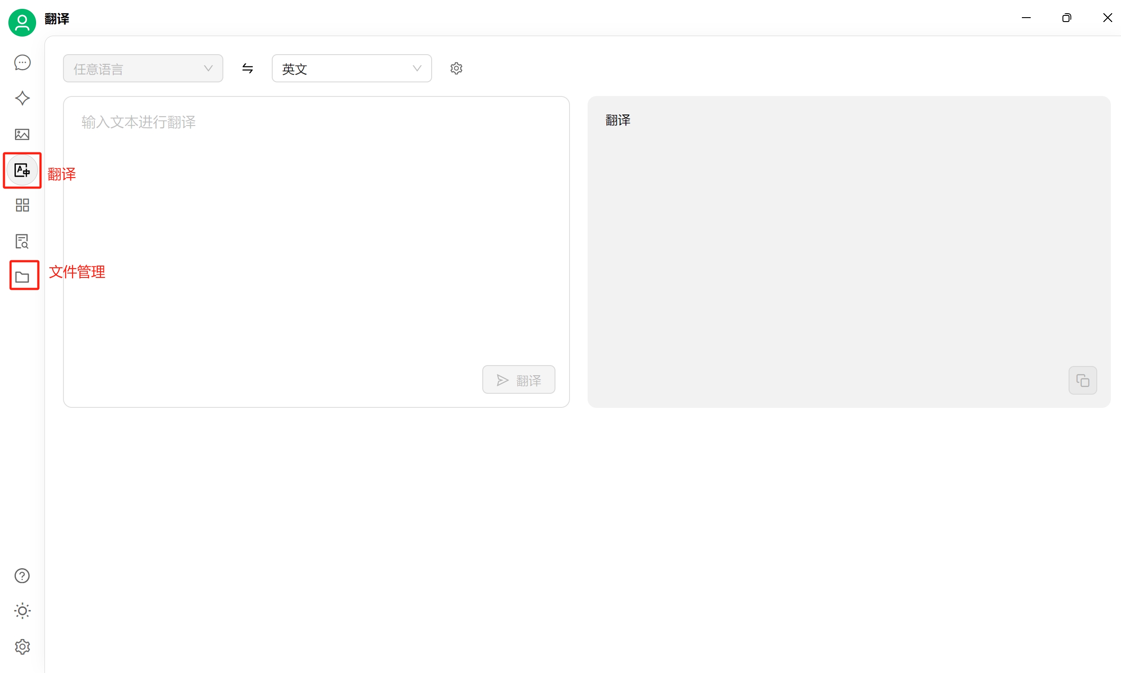Screen dimensions: 1121x673
Task: Copy the translation result
Action: pyautogui.click(x=1082, y=381)
